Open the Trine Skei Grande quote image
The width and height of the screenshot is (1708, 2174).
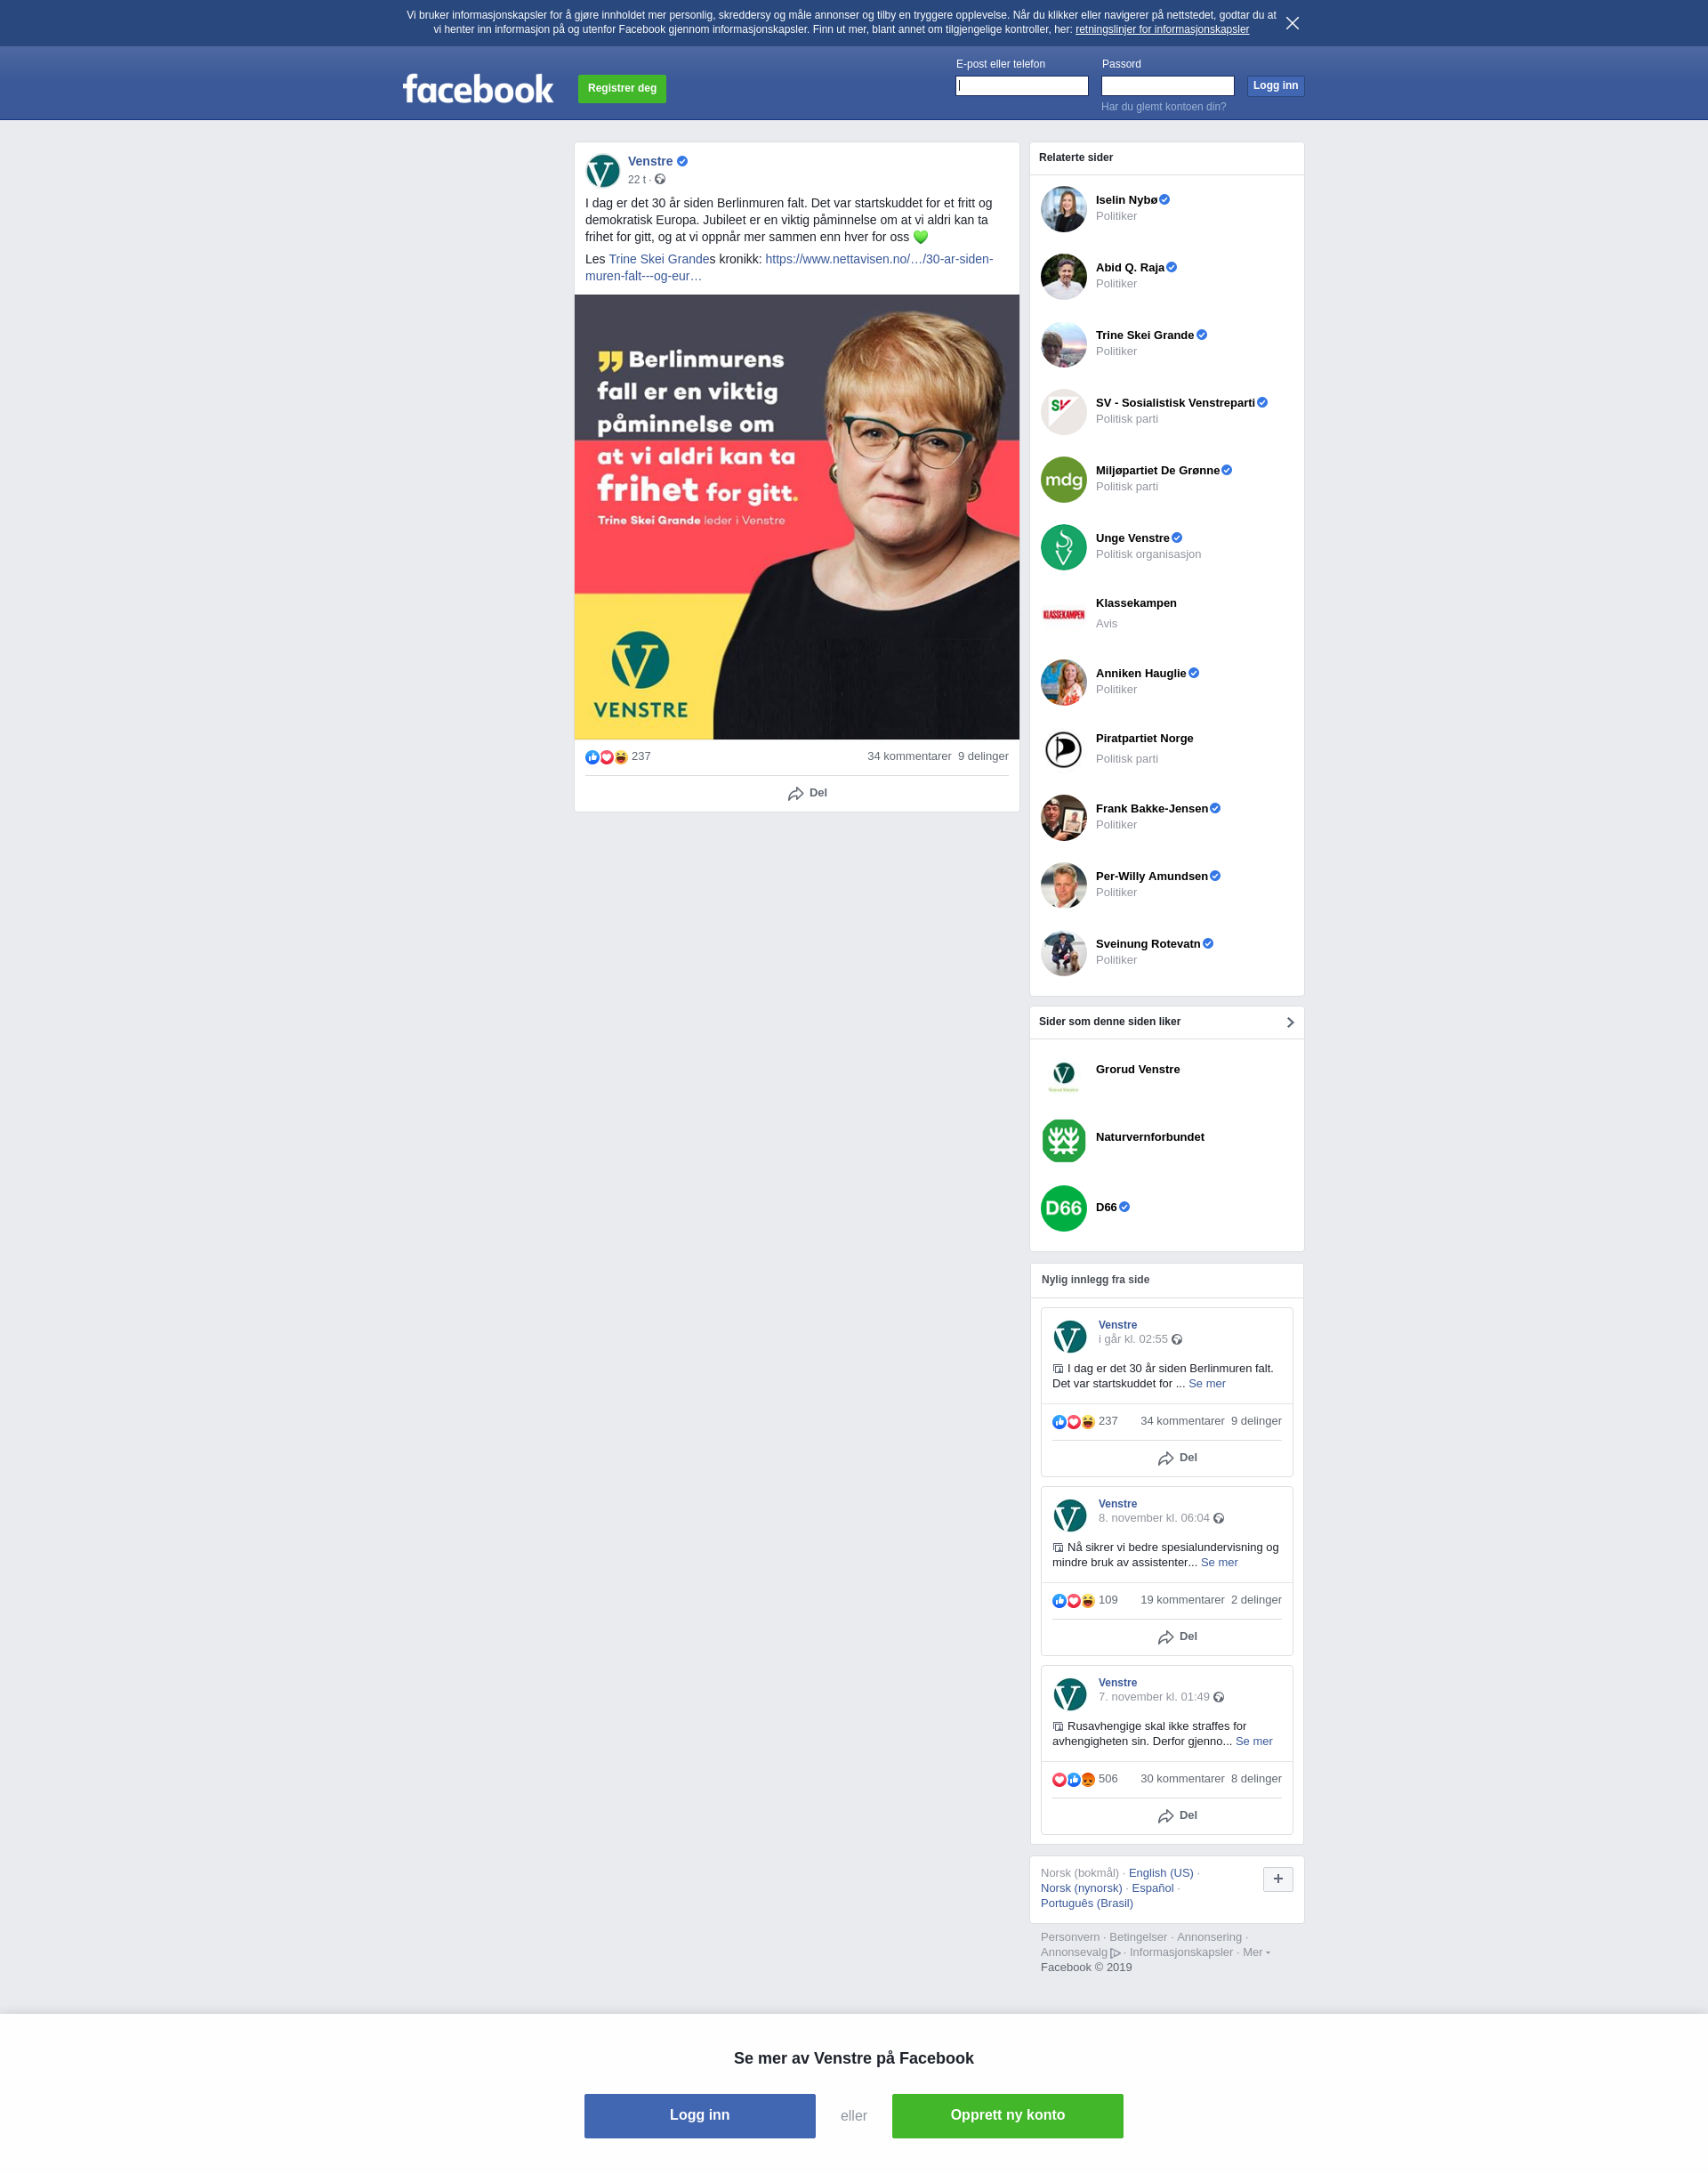[796, 516]
